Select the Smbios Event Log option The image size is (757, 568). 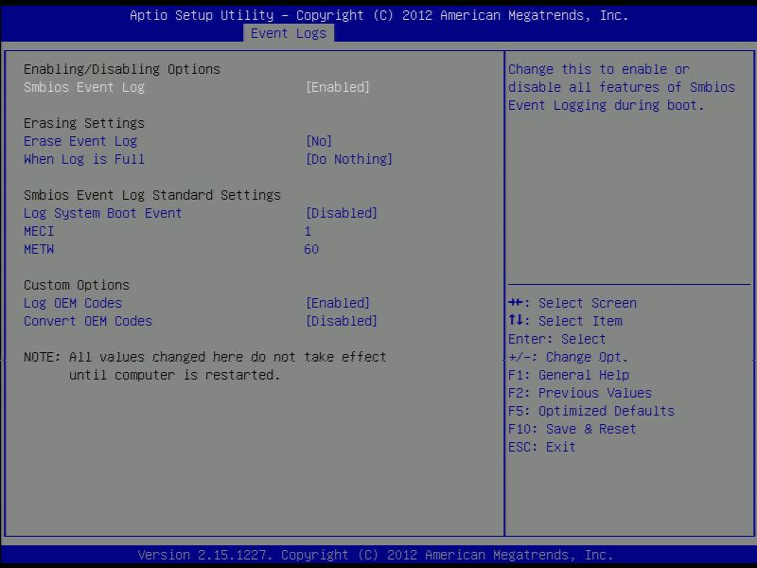(84, 87)
